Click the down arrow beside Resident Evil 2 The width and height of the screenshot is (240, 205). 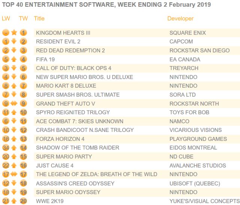14,42
